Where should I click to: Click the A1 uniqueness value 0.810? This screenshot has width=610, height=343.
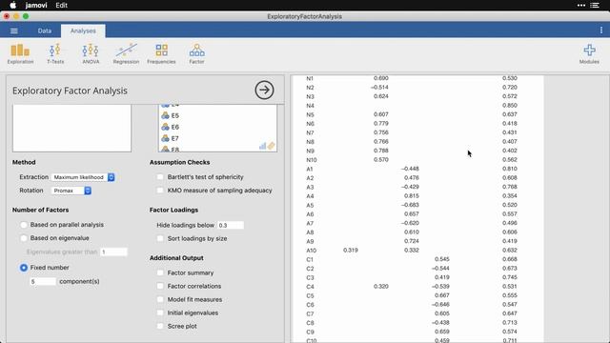[x=510, y=169]
